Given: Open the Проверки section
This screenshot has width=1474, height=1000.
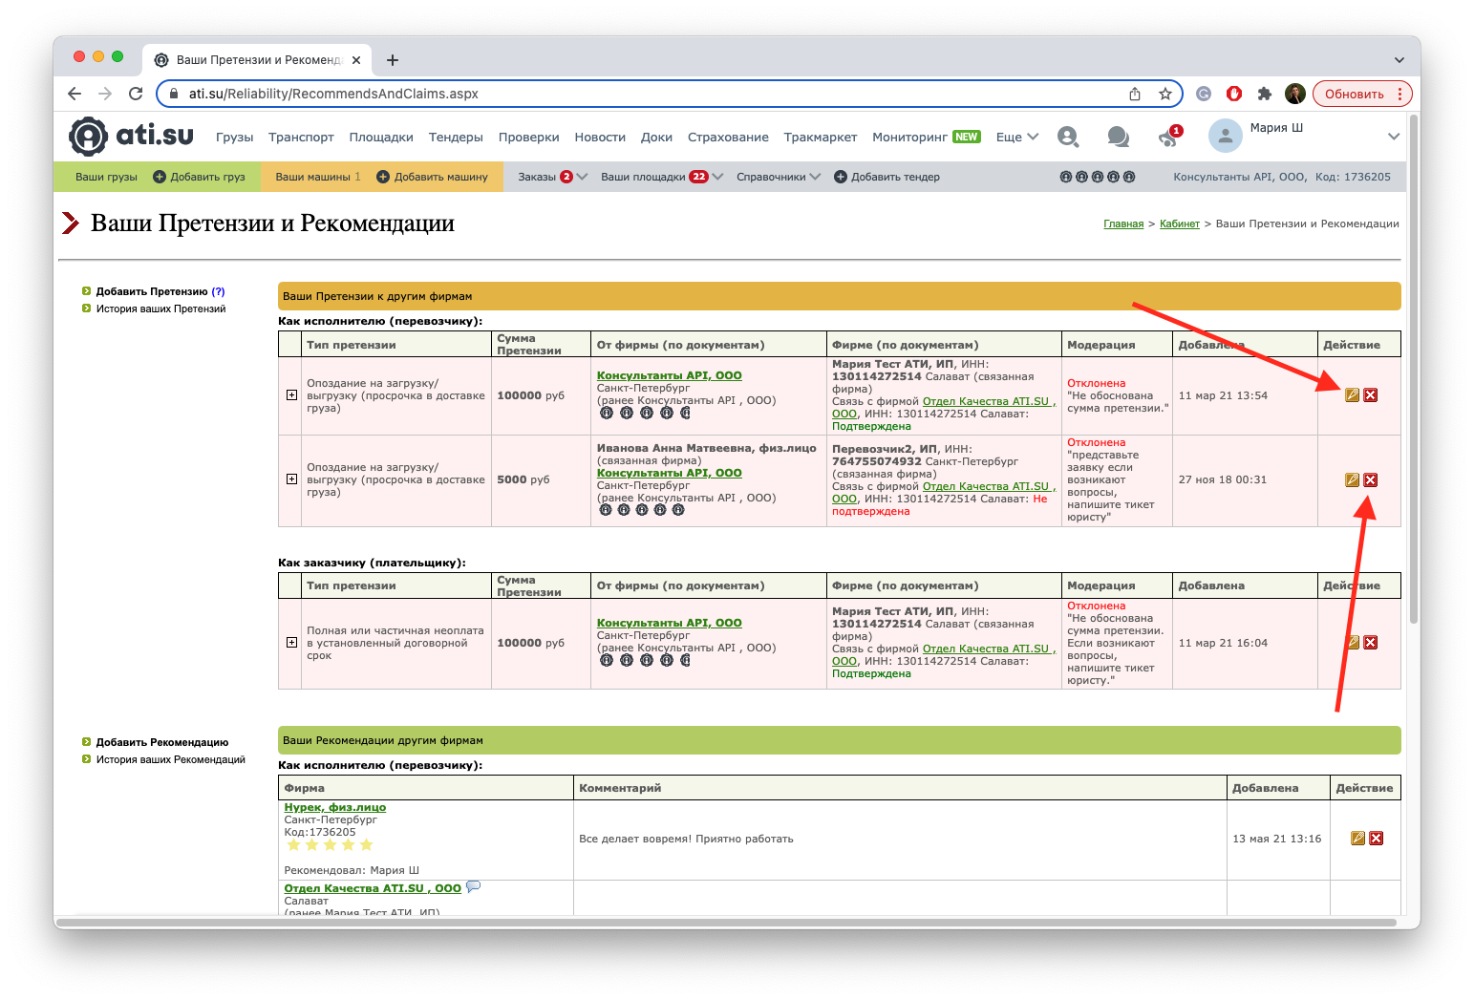Looking at the screenshot, I should (529, 138).
